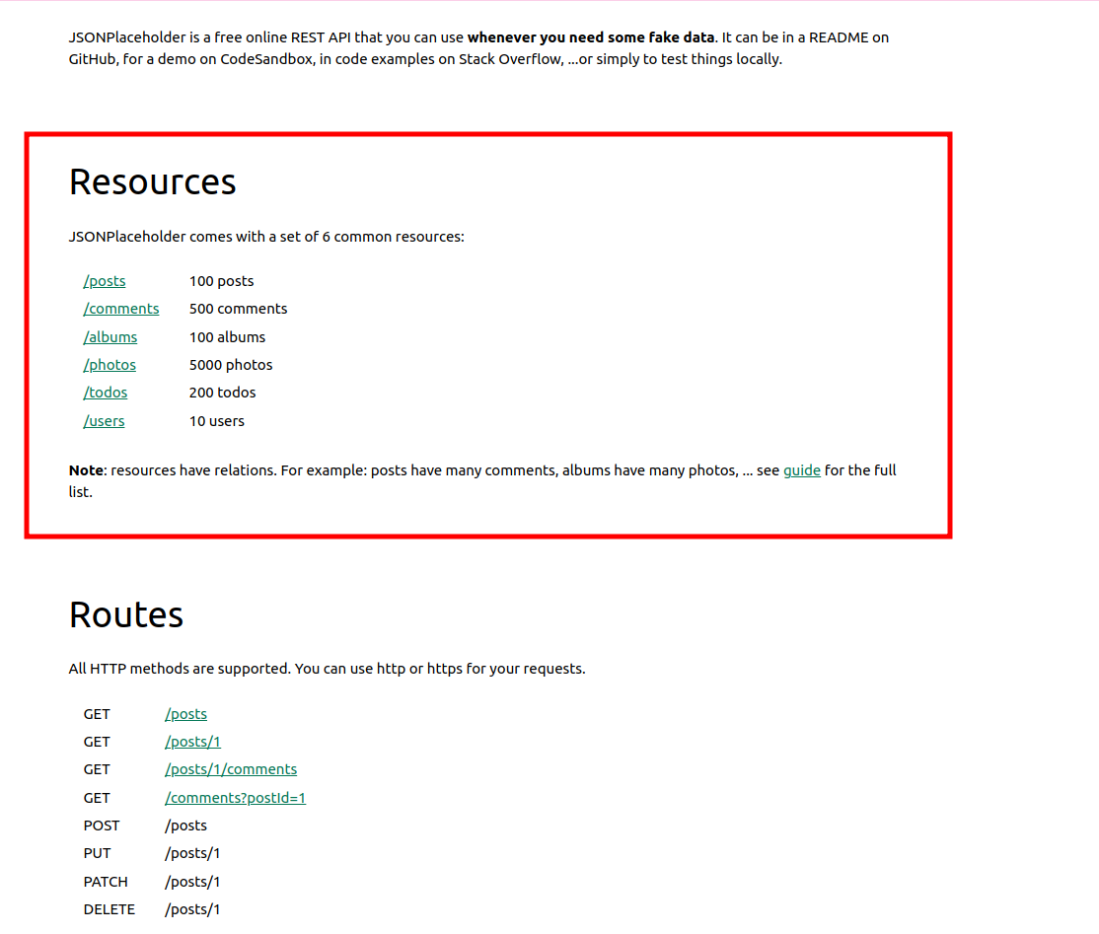The image size is (1099, 934).
Task: Click the PATCH method label
Action: point(106,882)
